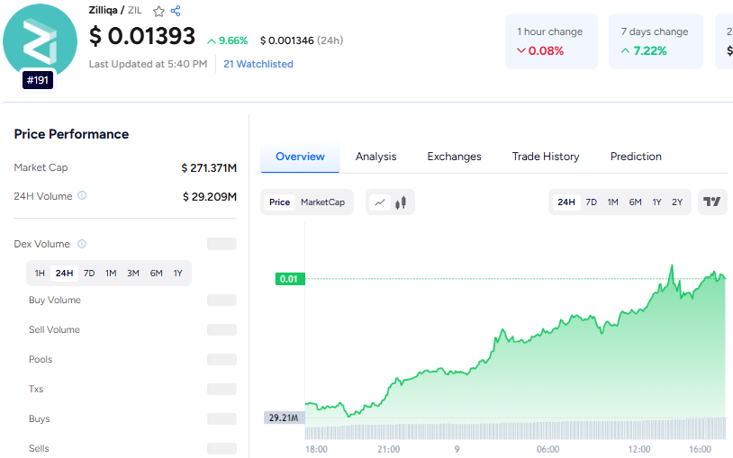Click the 7 days change card
733x458 pixels.
tap(656, 41)
